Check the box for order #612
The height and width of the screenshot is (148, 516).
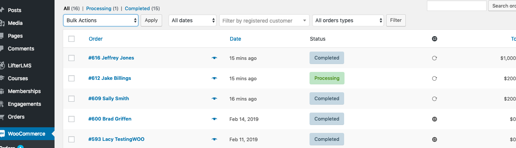pyautogui.click(x=71, y=78)
